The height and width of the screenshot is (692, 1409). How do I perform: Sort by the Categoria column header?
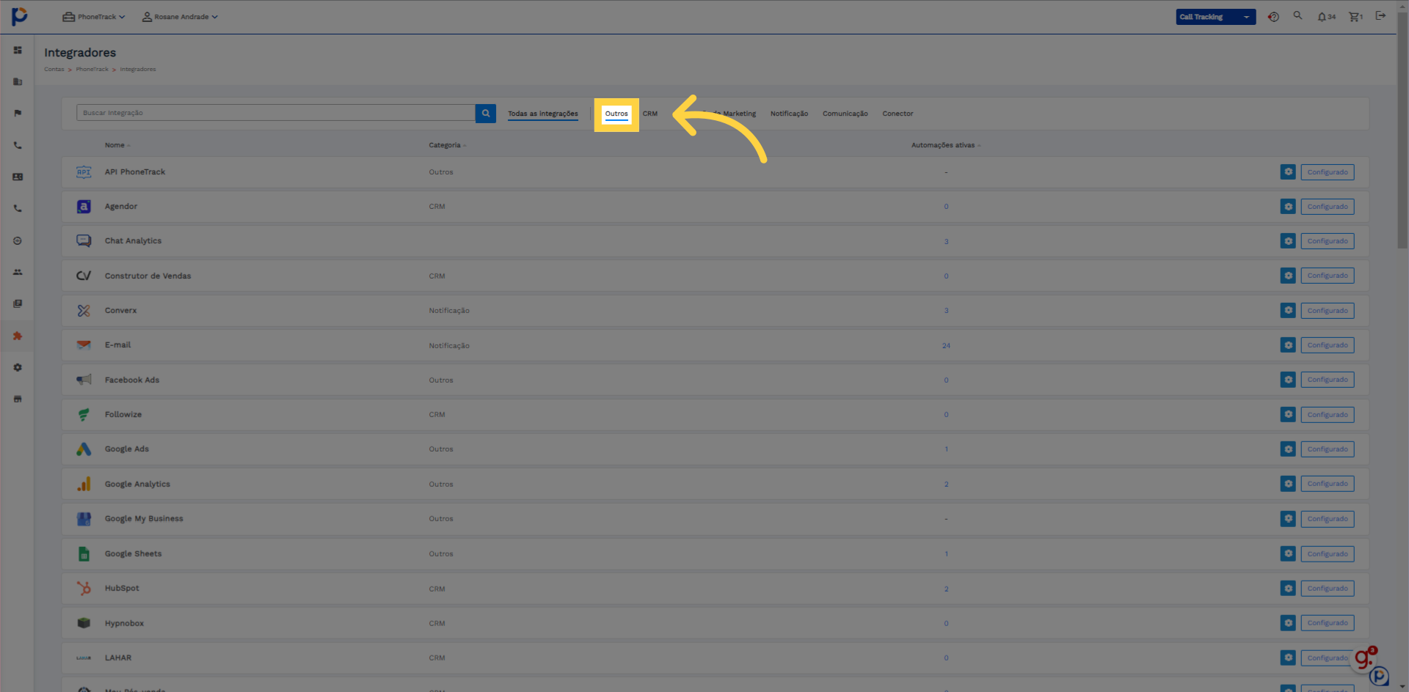[x=447, y=145]
